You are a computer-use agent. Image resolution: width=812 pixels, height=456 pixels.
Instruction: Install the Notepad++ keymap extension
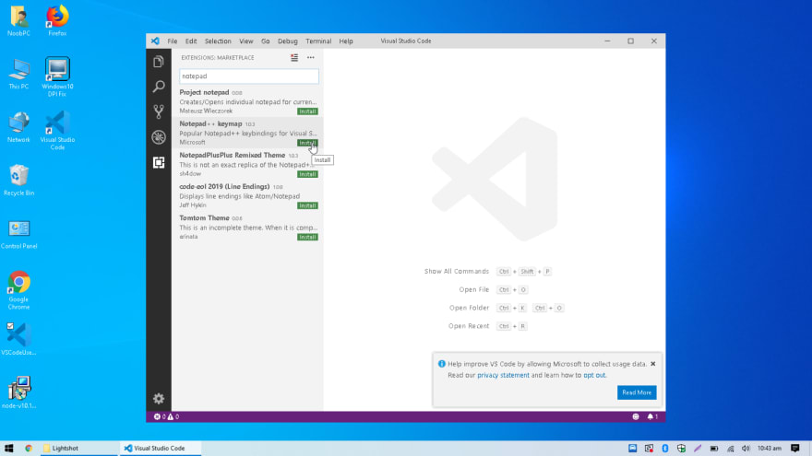(x=307, y=143)
